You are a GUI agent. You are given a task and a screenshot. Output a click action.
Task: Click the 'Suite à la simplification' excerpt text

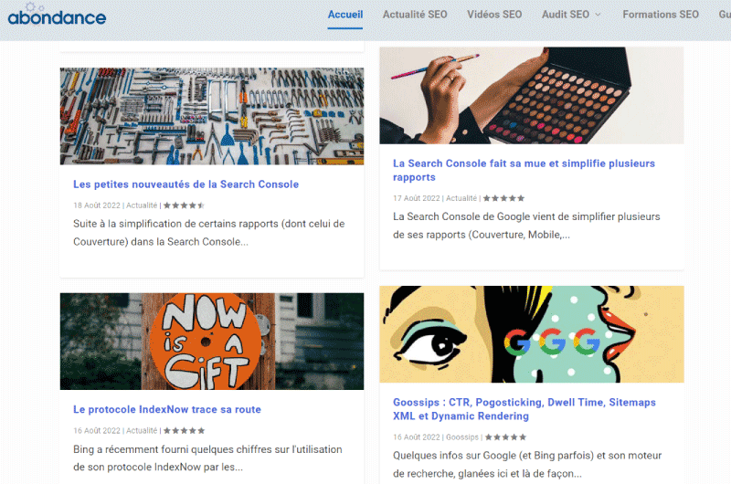(209, 233)
